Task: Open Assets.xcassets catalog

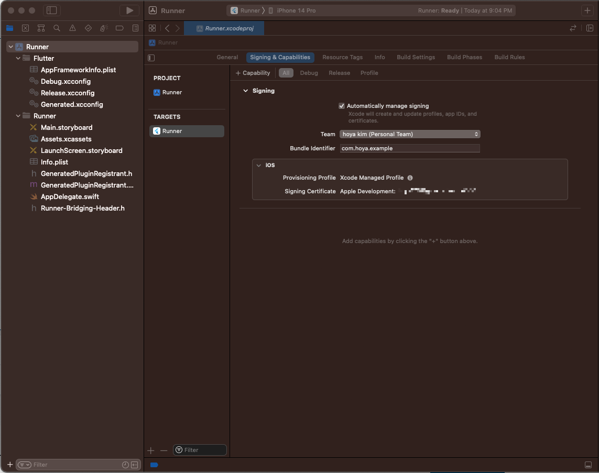Action: pyautogui.click(x=66, y=139)
